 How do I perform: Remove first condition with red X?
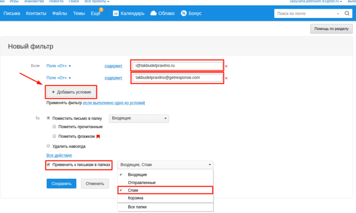pos(226,66)
